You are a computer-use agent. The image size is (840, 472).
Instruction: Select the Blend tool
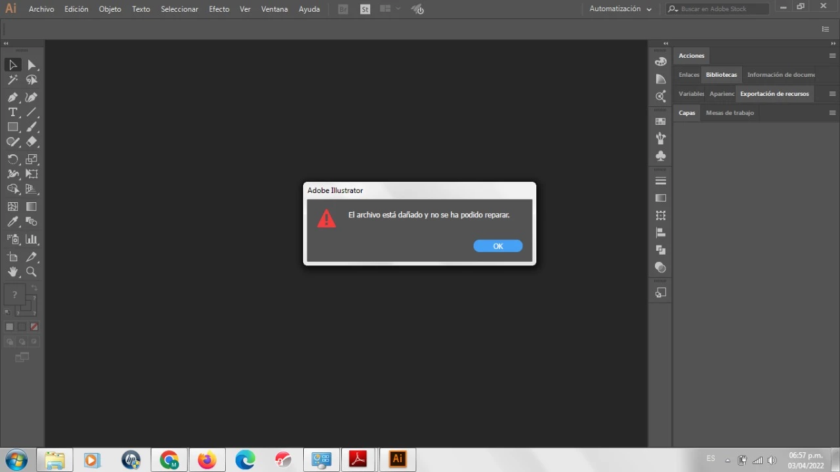31,222
